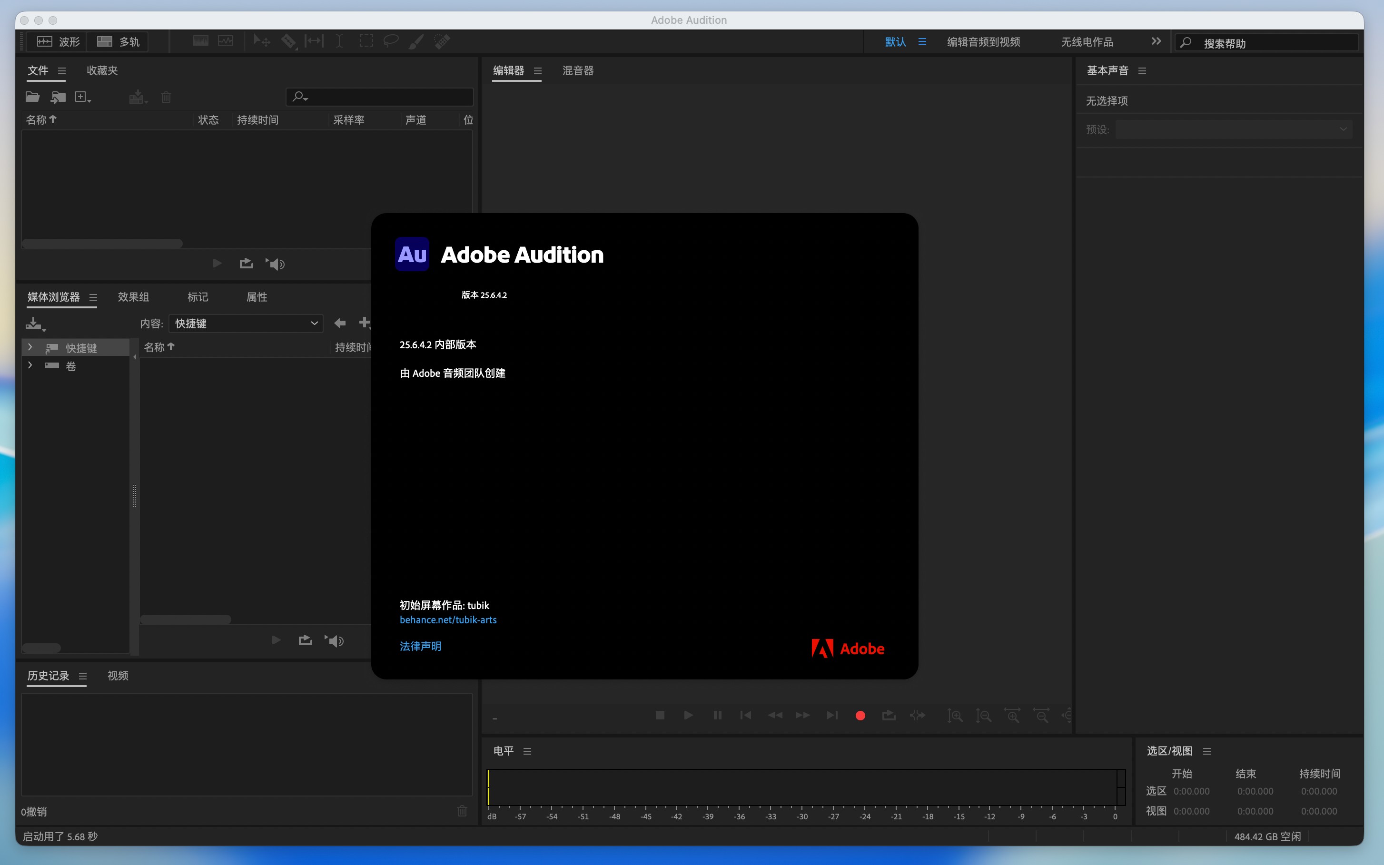1384x865 pixels.
Task: Click the Open File folder icon
Action: [32, 97]
